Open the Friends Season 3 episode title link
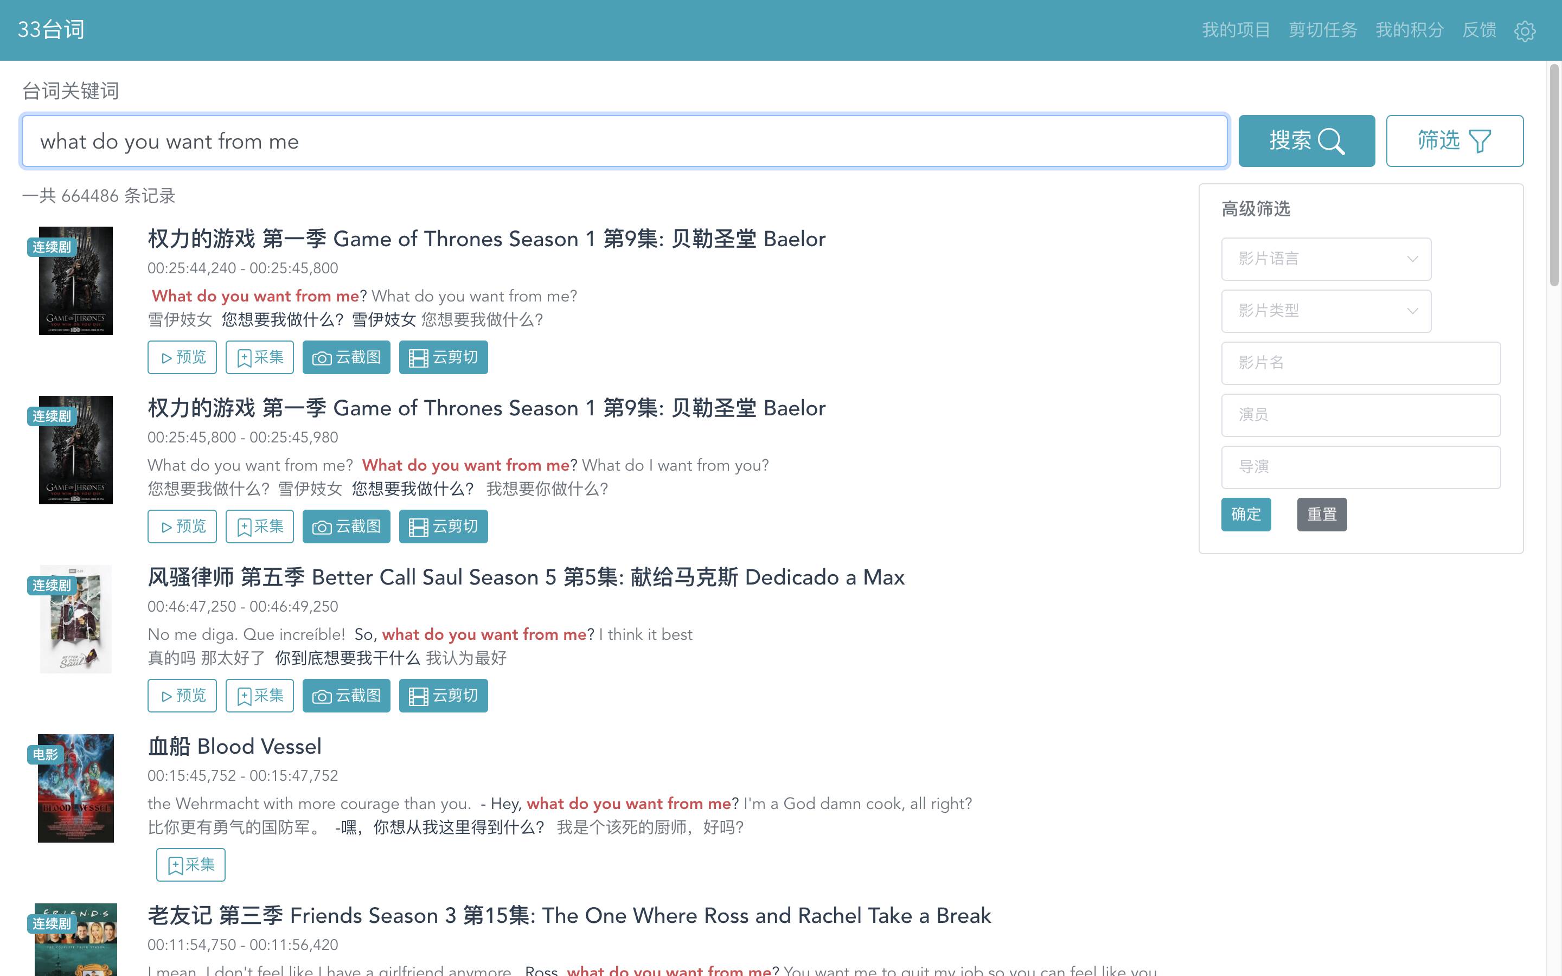Screen dimensions: 1562x976 [568, 915]
